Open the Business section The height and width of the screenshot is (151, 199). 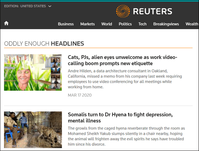[66, 24]
